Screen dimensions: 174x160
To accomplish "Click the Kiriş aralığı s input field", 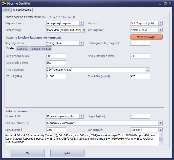I will 56,63.
